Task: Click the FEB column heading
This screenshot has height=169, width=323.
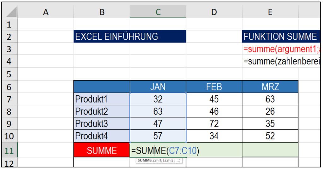Action: [214, 87]
